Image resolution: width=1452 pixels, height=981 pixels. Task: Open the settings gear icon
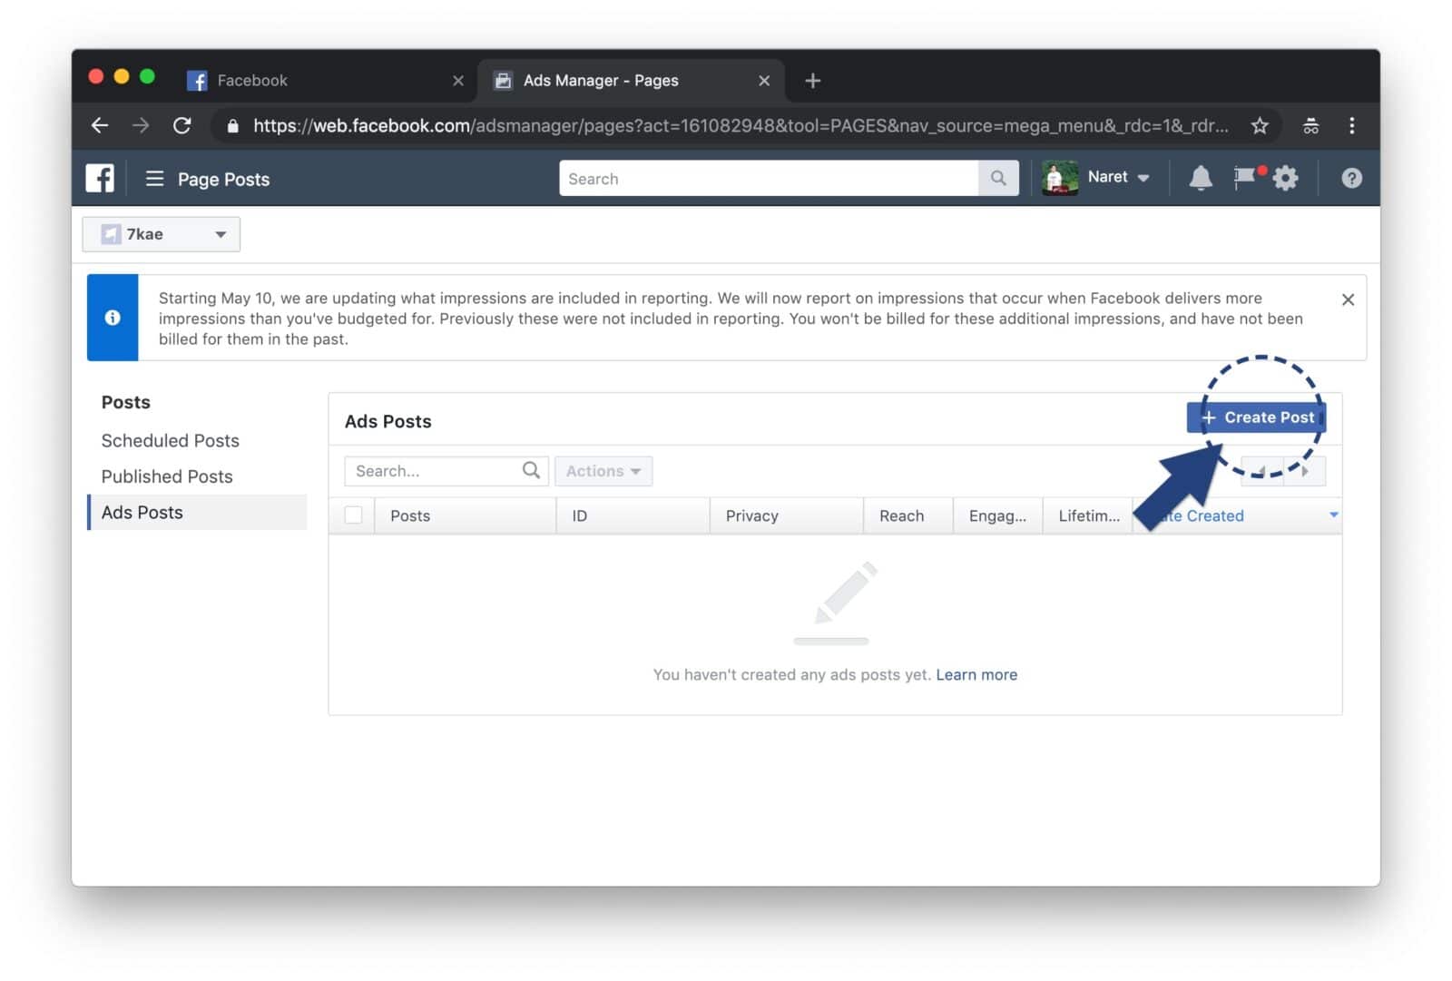pyautogui.click(x=1286, y=179)
